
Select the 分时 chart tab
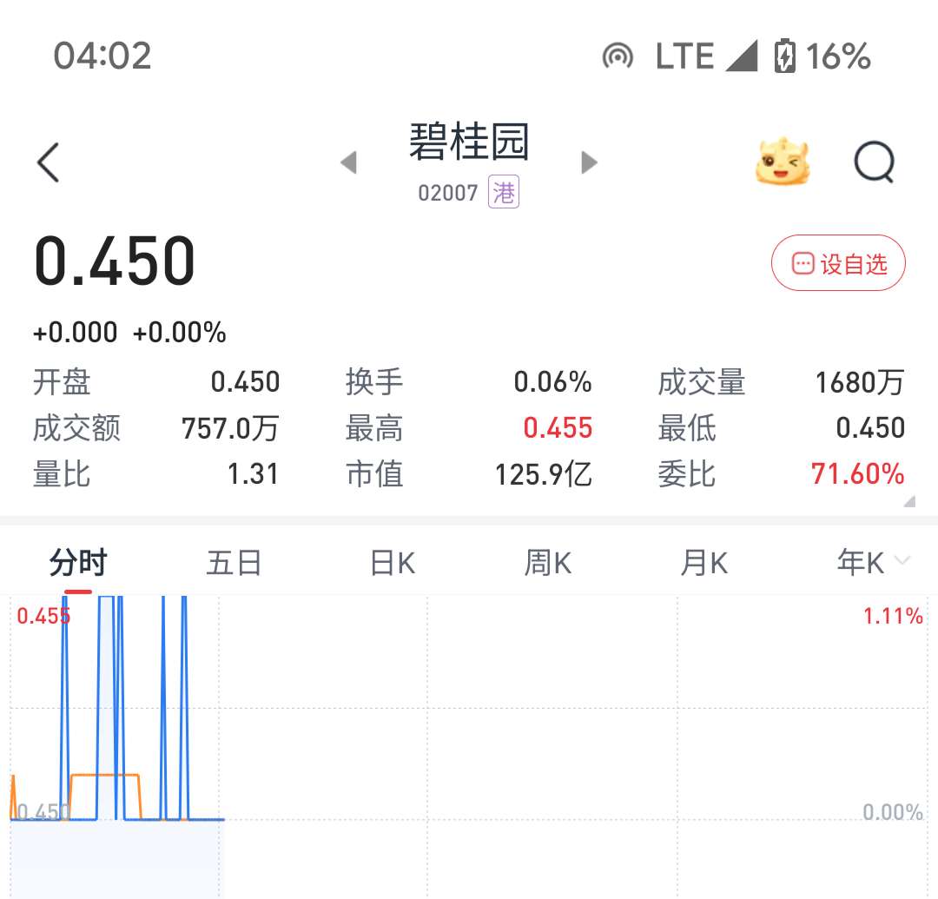(x=78, y=563)
